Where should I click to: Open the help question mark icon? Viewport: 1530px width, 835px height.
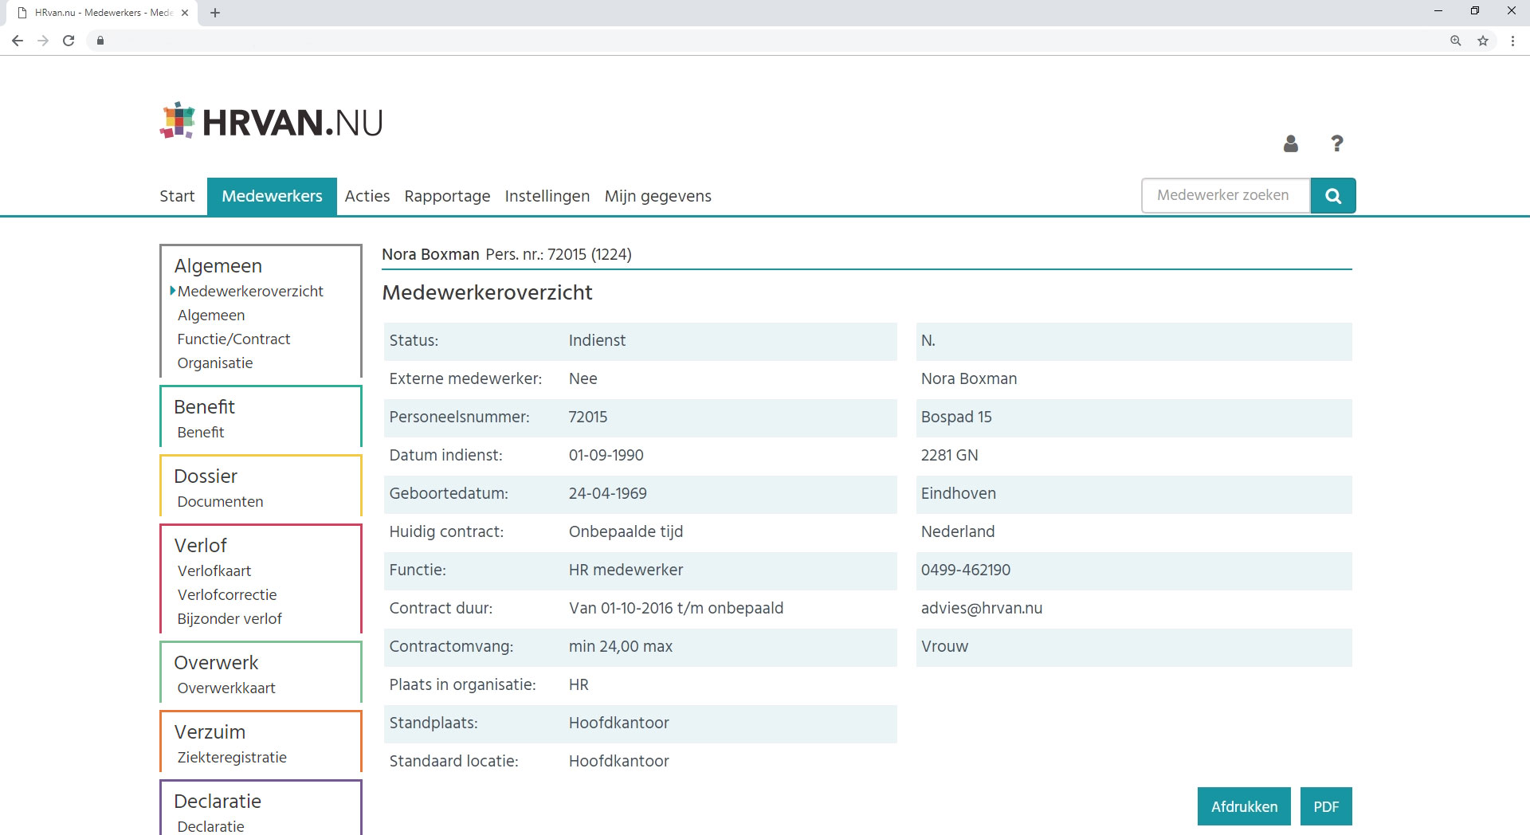click(1337, 143)
